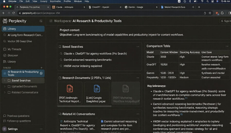Add a new space with plus icon

(41, 68)
